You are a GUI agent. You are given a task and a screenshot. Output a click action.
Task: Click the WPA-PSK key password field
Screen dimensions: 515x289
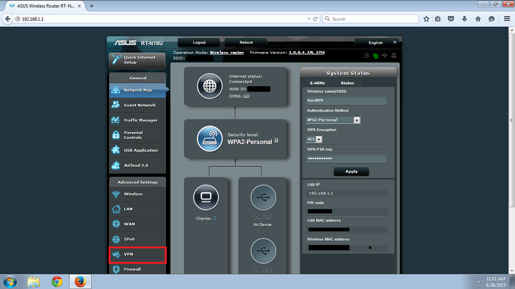346,159
